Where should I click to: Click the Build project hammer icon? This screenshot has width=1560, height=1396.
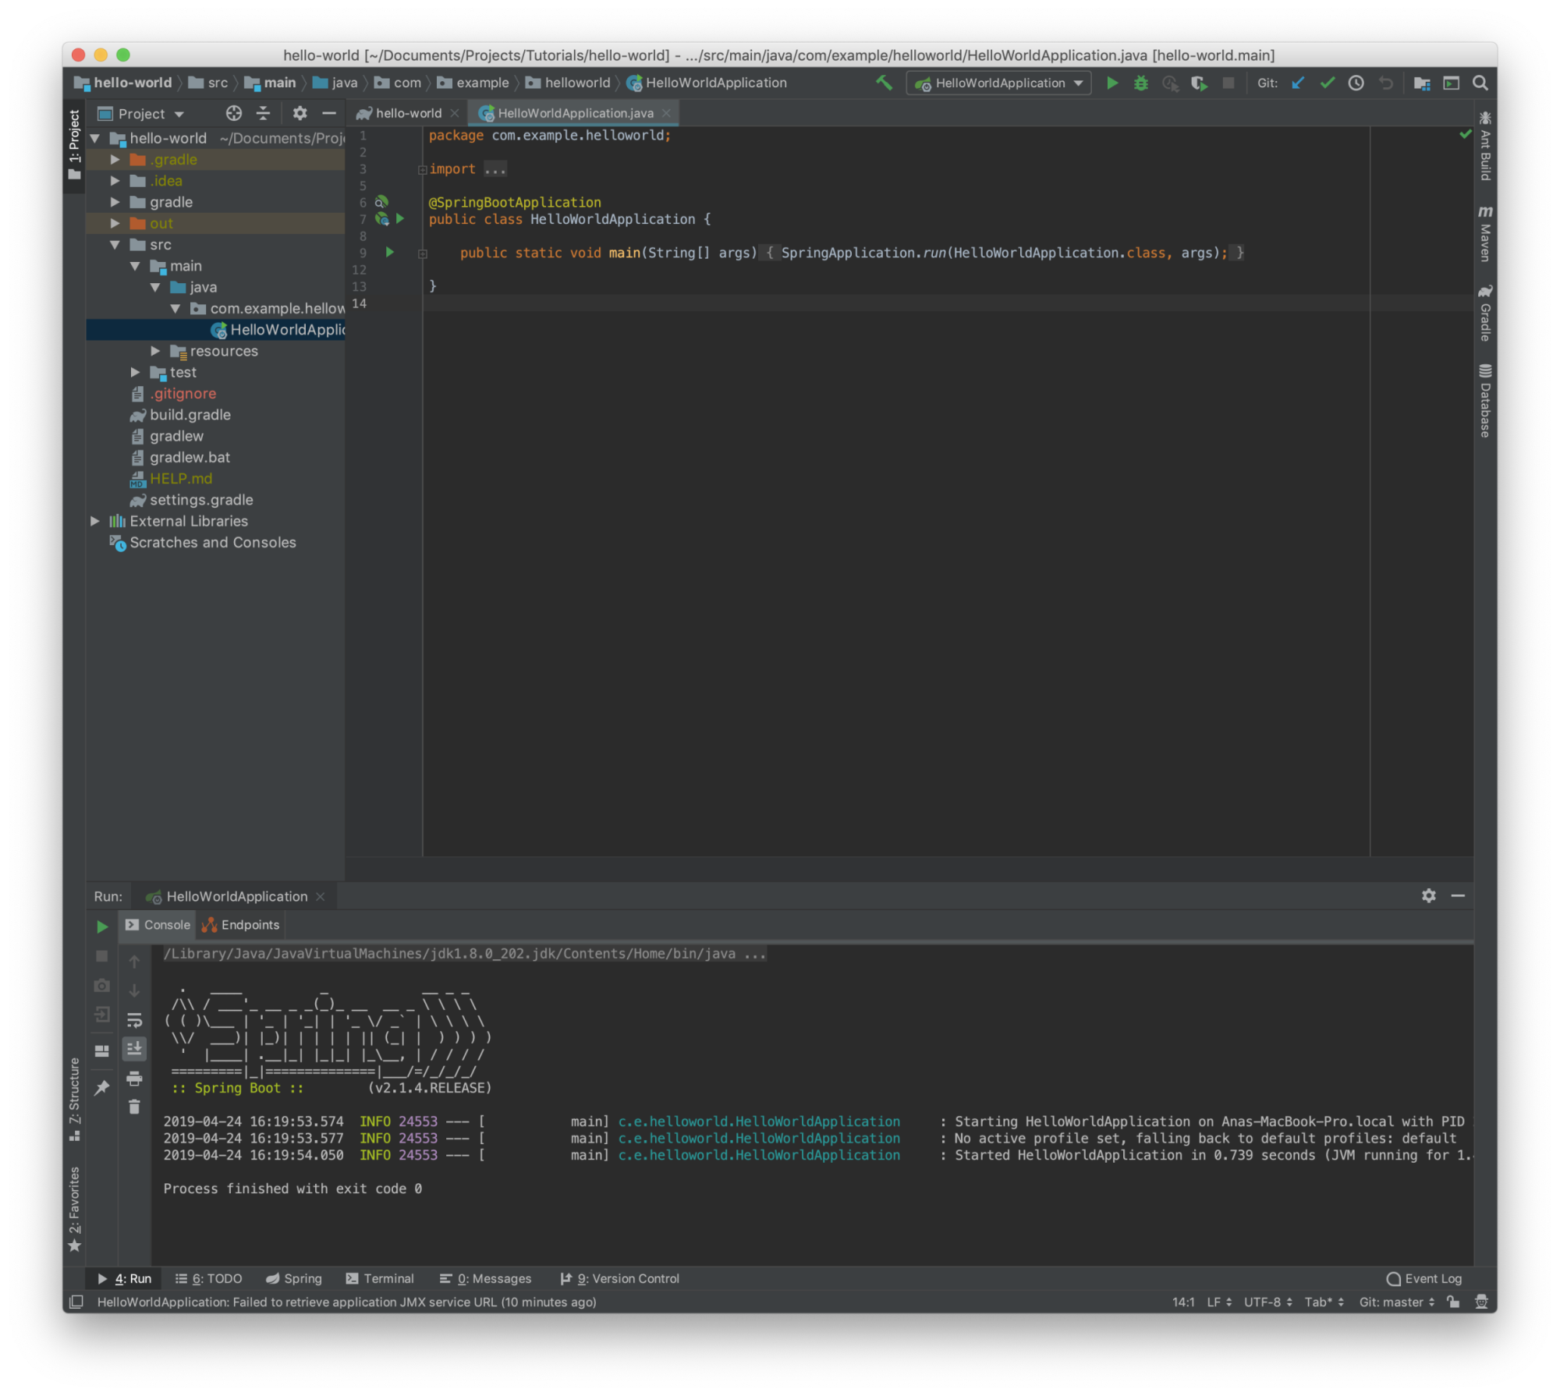884,83
